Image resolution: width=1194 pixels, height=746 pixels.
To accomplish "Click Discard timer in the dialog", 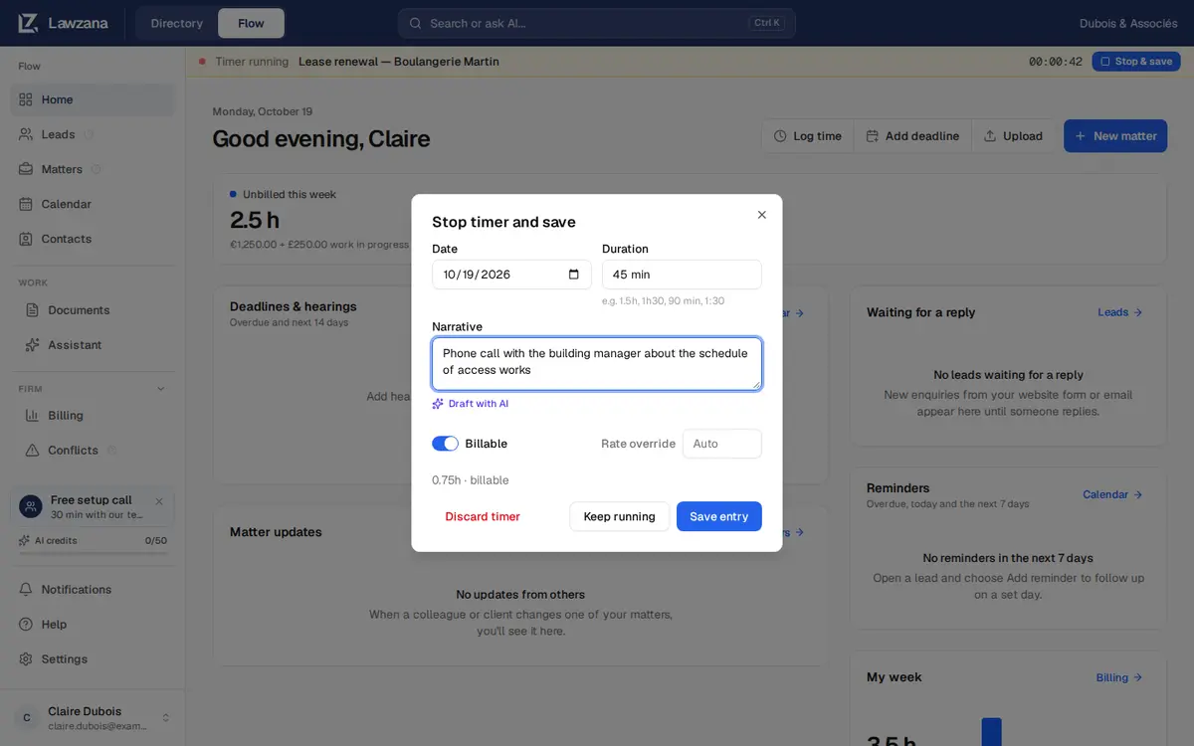I will tap(483, 516).
